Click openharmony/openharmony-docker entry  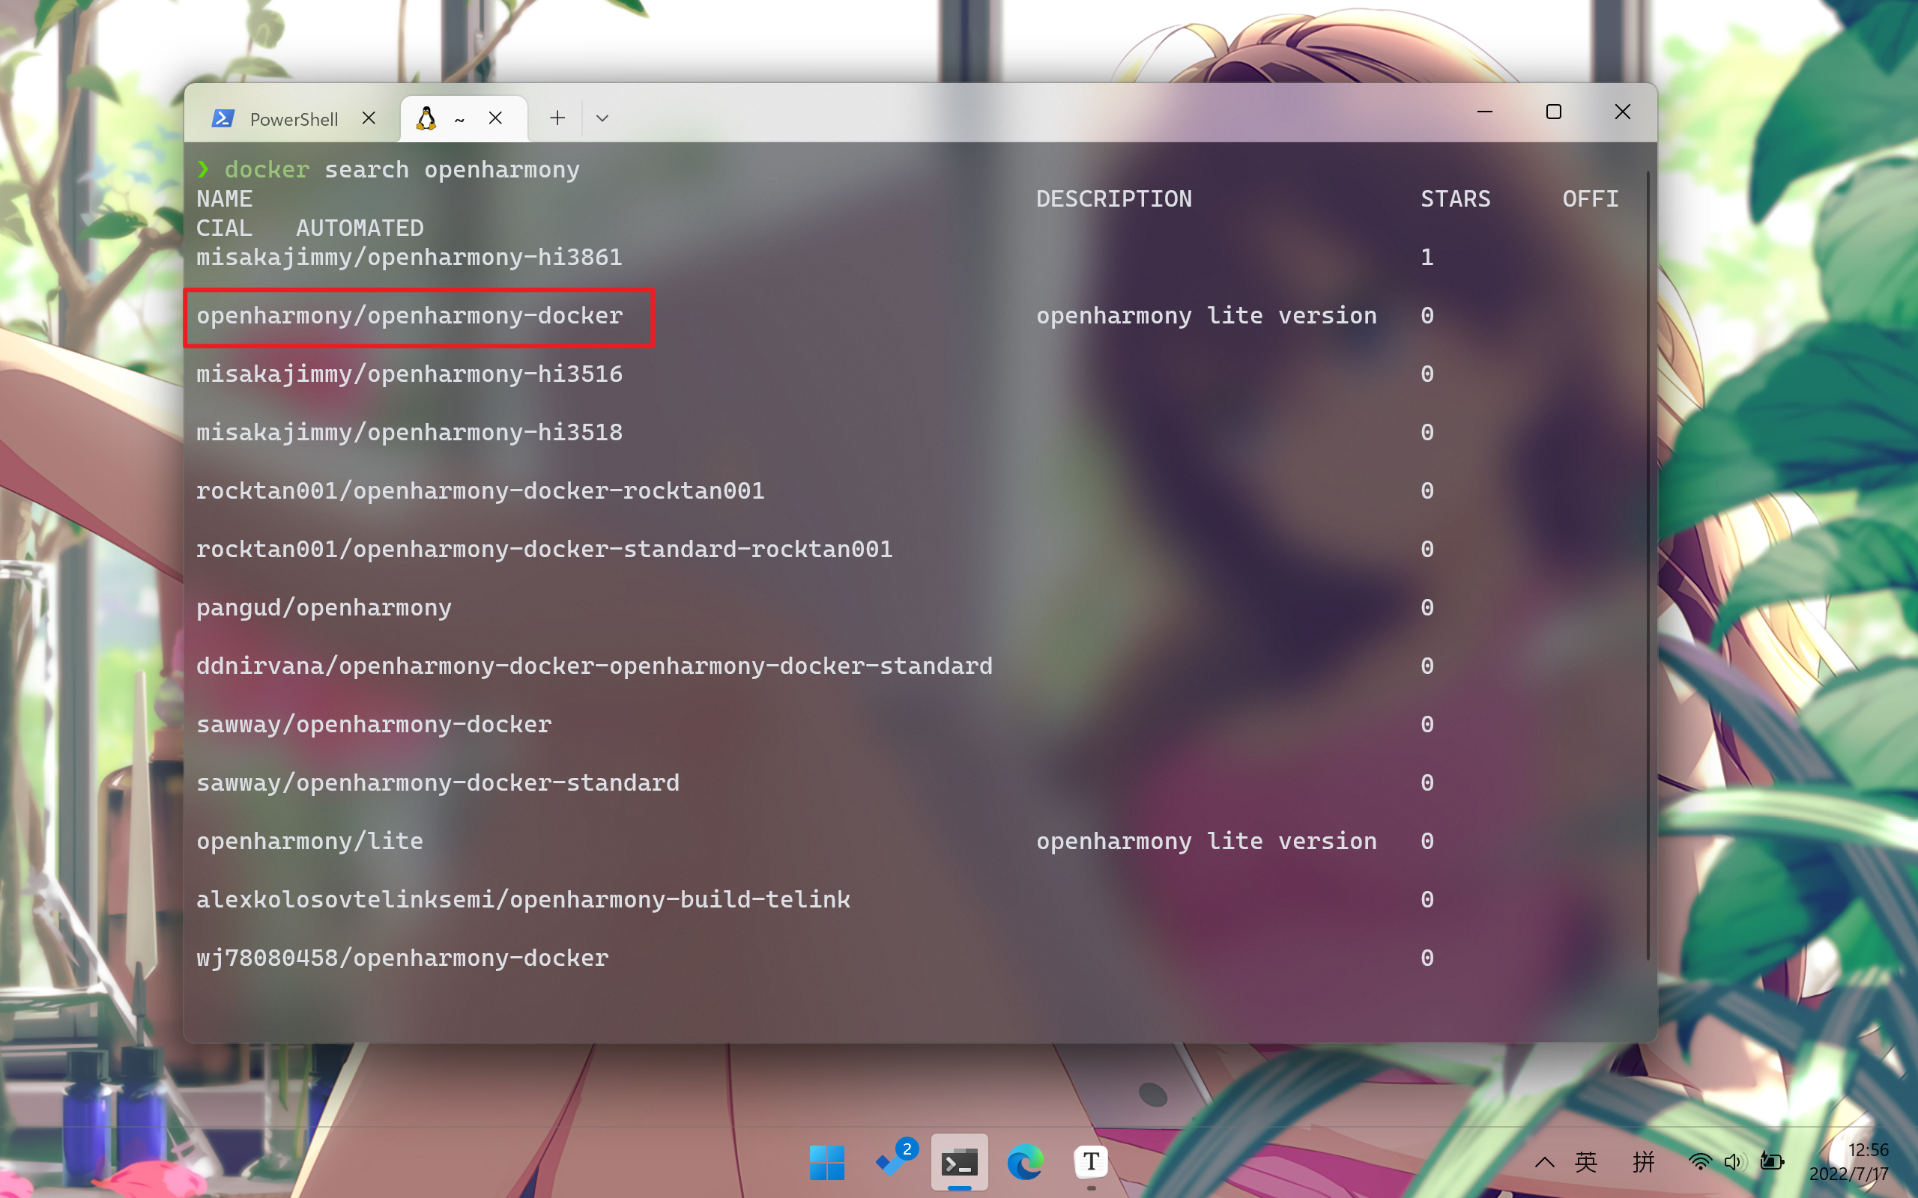click(x=409, y=316)
